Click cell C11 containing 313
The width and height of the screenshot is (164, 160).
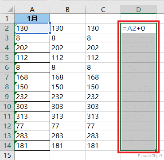pos(103,116)
